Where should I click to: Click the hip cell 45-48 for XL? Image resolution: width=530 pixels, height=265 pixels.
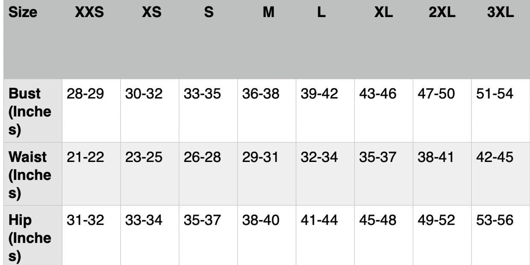[377, 221]
